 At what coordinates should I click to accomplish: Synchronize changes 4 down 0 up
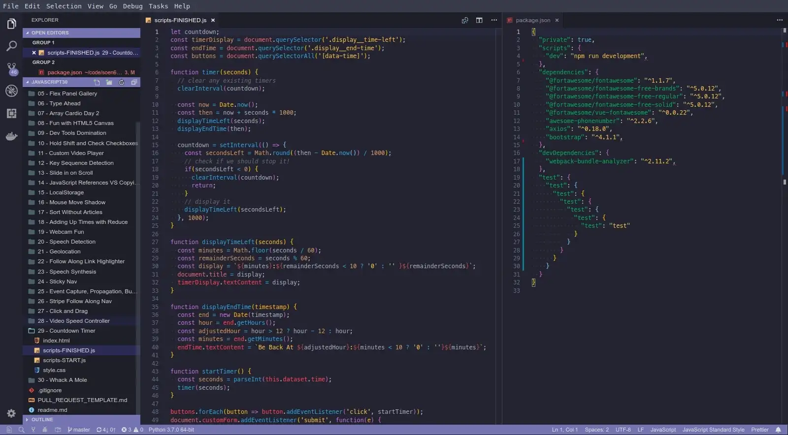106,430
